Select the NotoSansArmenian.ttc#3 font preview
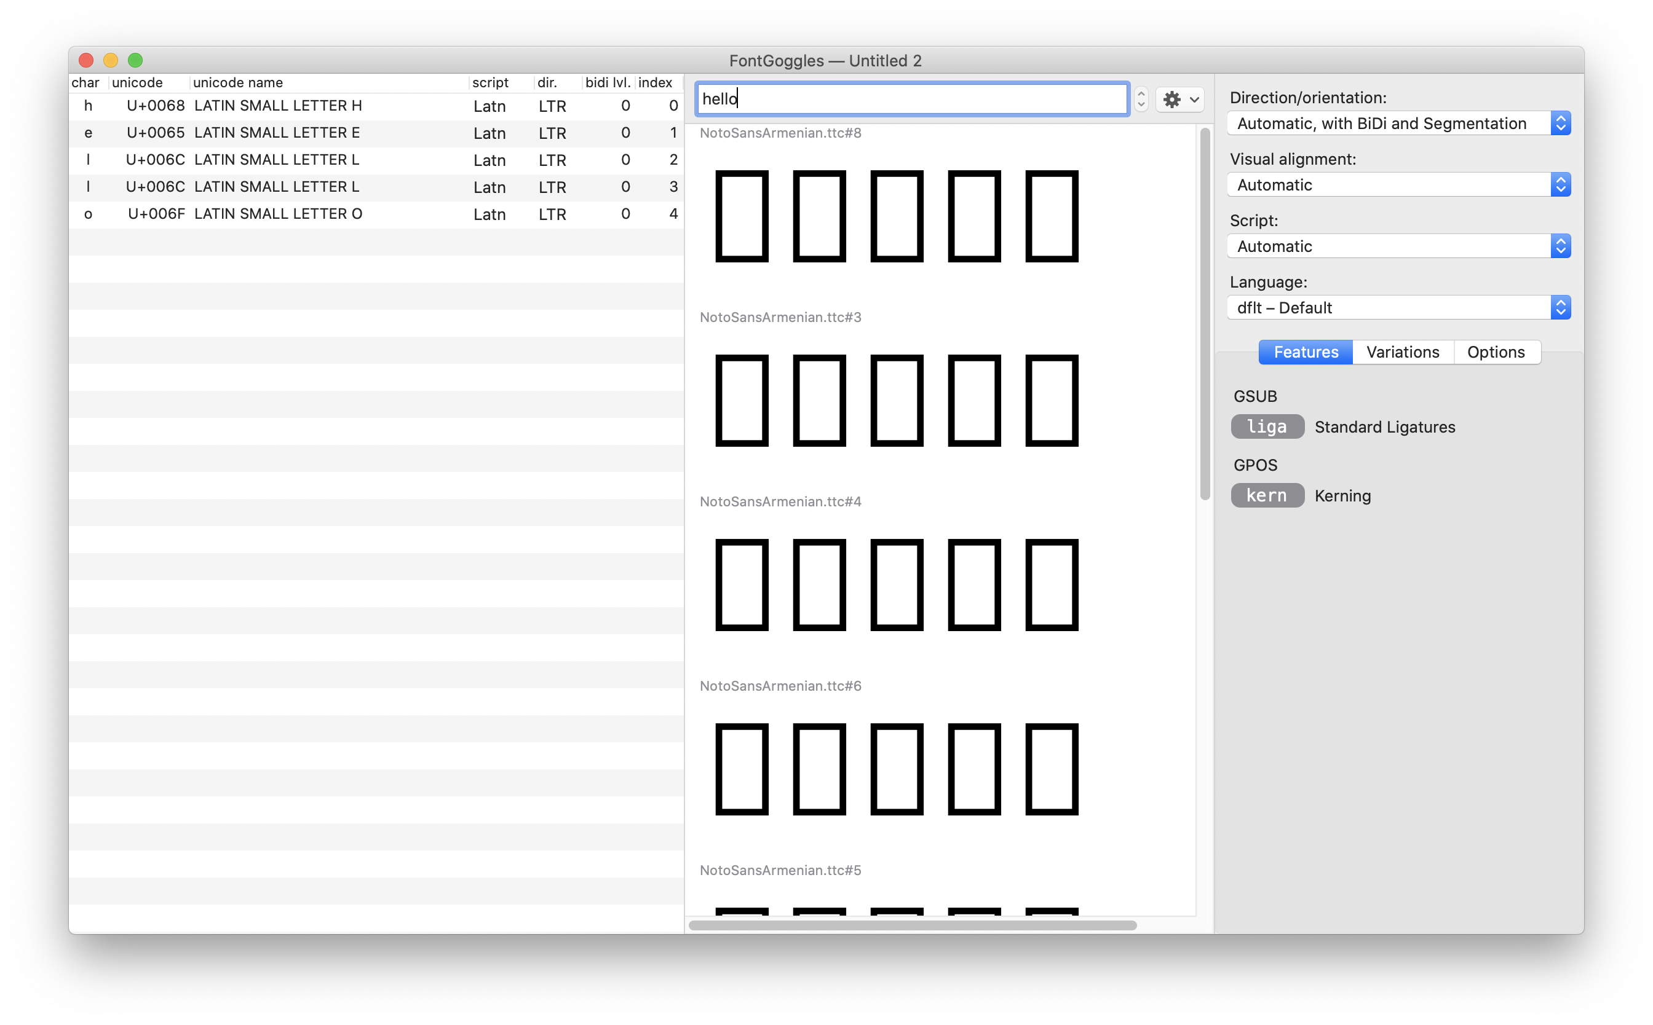 point(895,400)
